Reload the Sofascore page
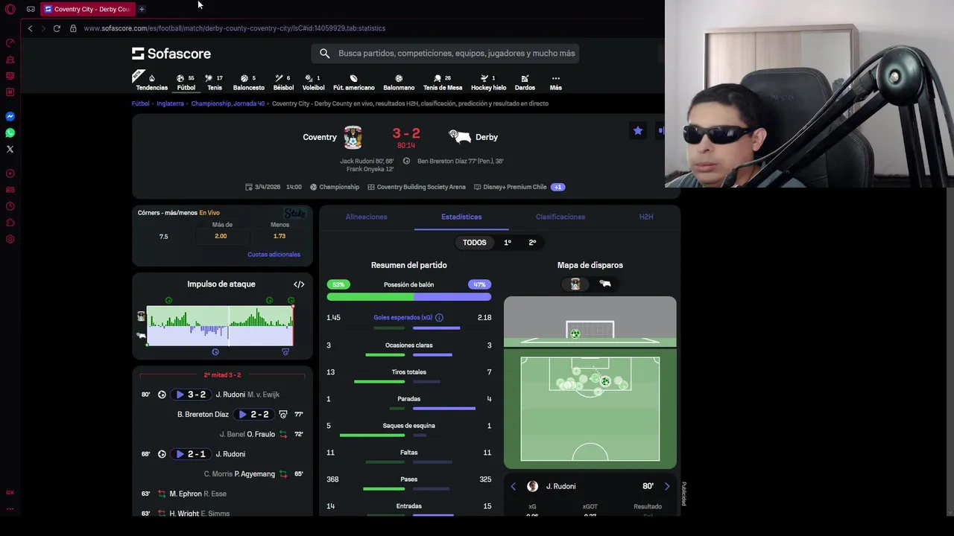Viewport: 954px width, 536px height. point(57,28)
